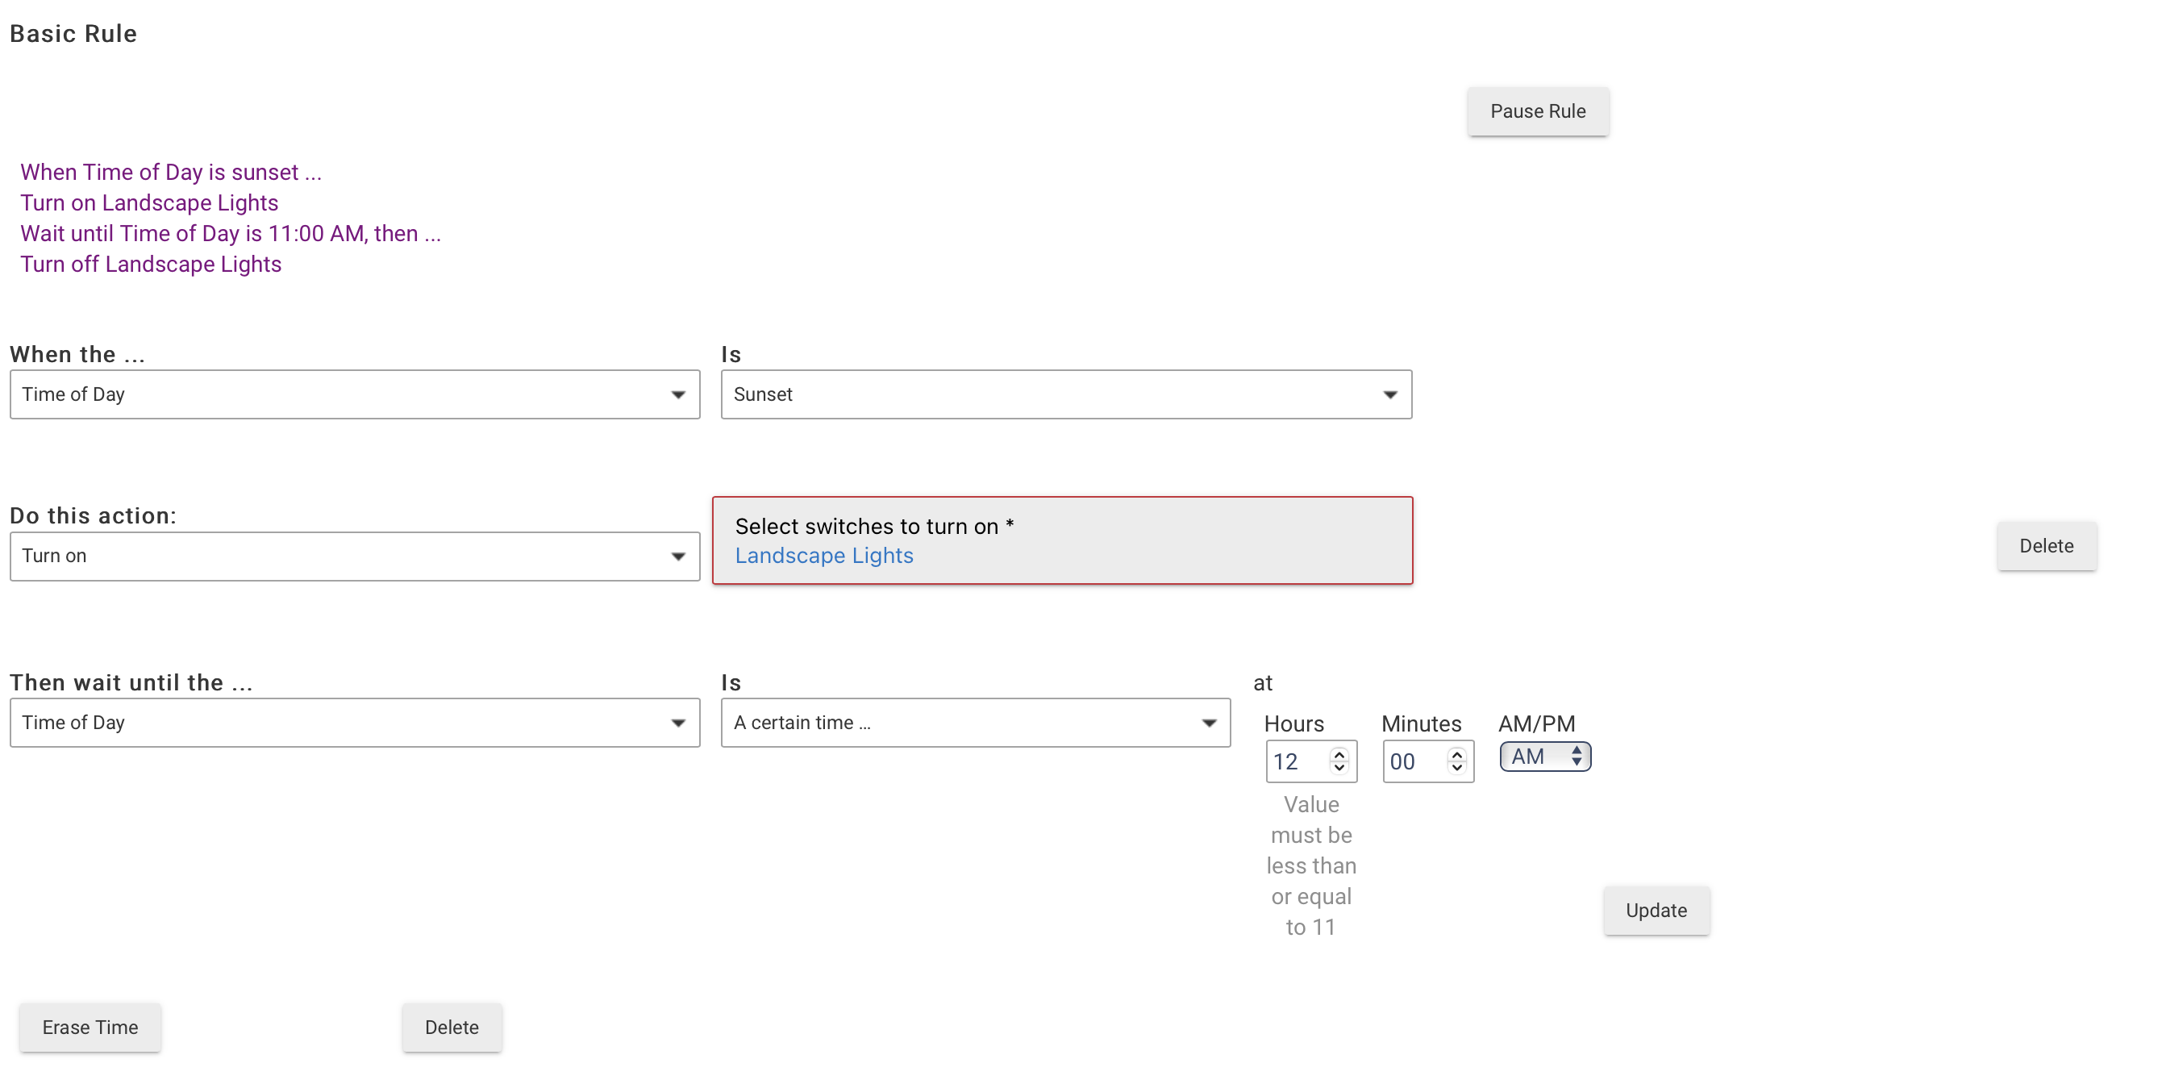Increase the Hours value with up arrow
Viewport: 2166px width, 1084px height.
click(x=1339, y=754)
